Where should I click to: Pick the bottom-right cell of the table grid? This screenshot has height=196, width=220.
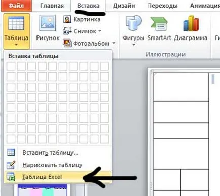coord(104,139)
